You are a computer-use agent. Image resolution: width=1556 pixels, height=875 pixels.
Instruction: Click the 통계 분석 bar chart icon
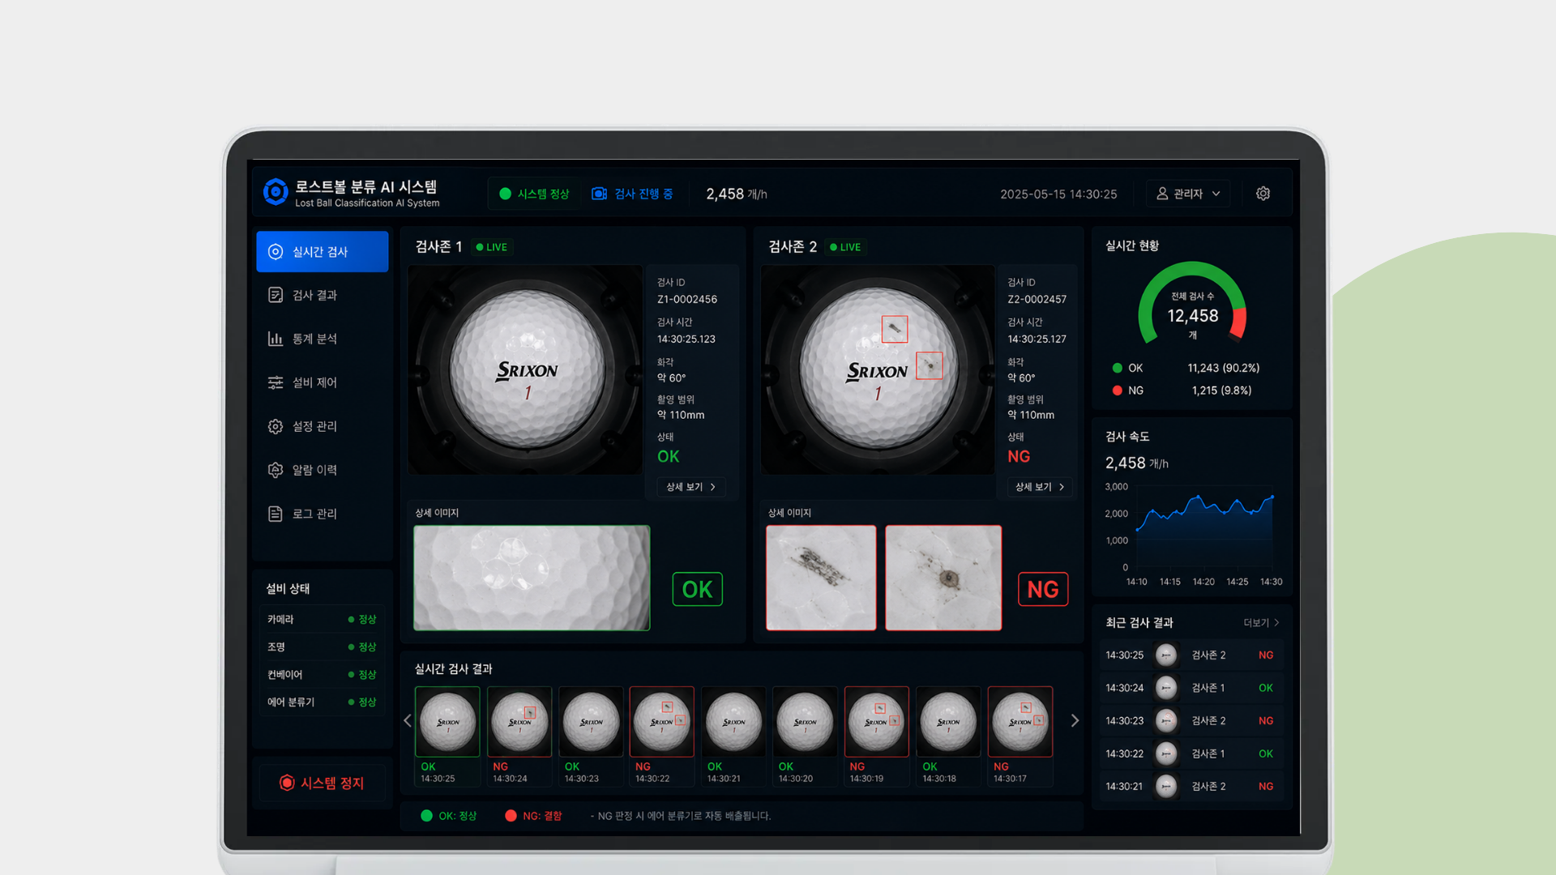coord(276,339)
